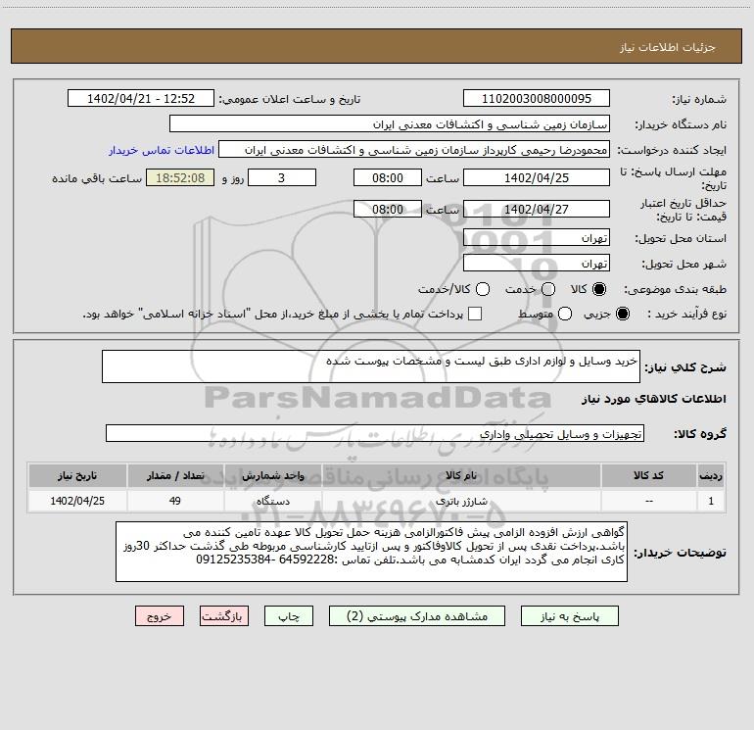Click the response deadline date 1402/04/25 field

537,177
